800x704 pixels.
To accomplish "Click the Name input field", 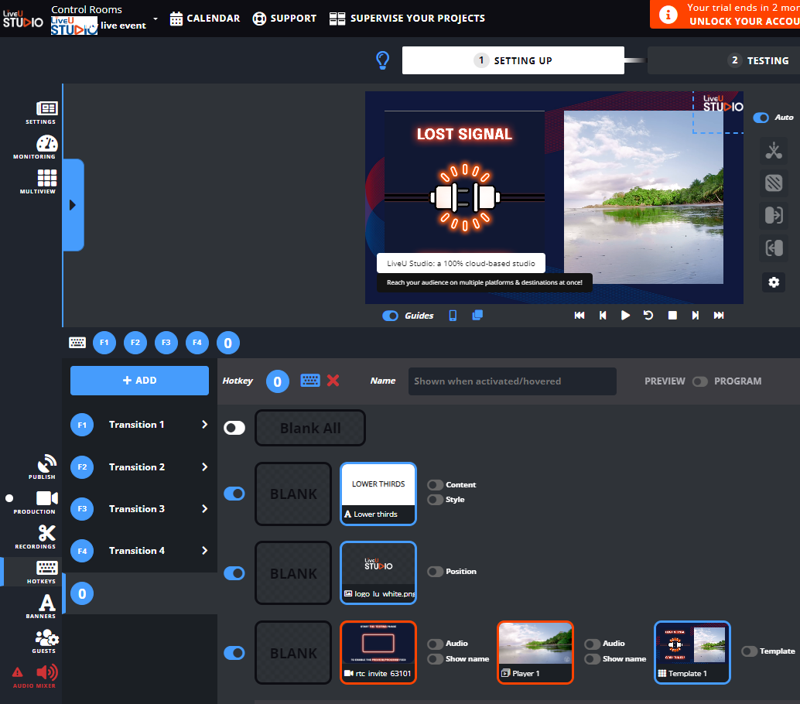I will (x=512, y=381).
